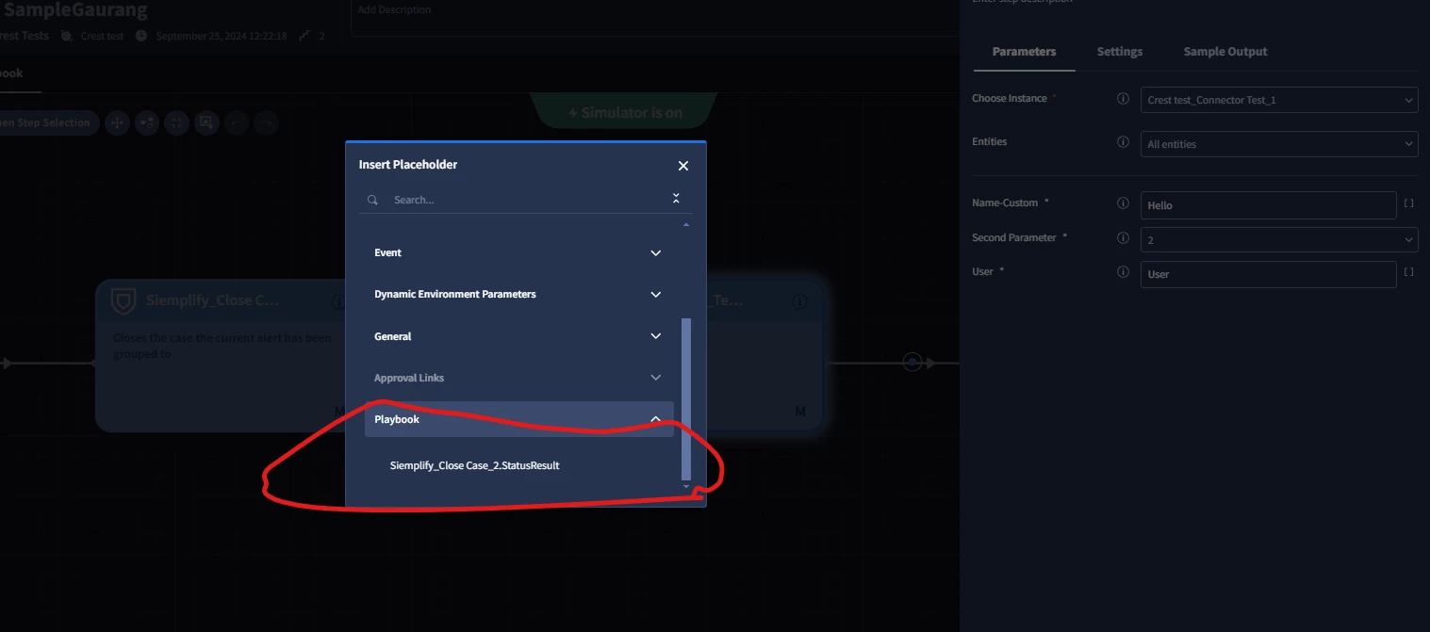The width and height of the screenshot is (1430, 632).
Task: Click the pan/move canvas toolbar icon
Action: click(117, 122)
